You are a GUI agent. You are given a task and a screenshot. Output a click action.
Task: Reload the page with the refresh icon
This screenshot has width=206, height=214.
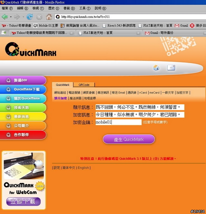pos(30,17)
